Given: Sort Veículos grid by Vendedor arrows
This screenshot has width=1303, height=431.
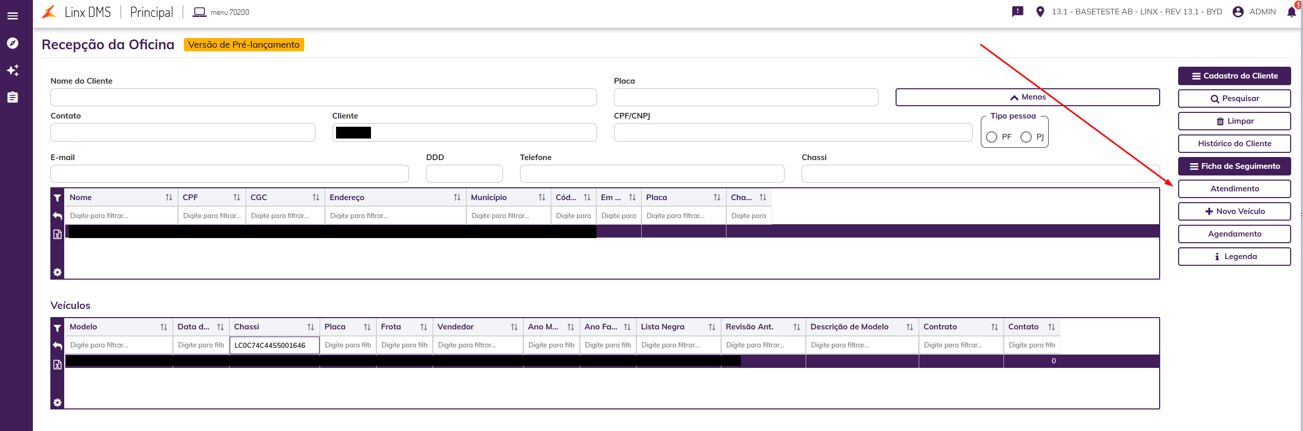Looking at the screenshot, I should [514, 327].
